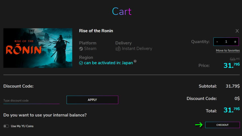Click the crossed-out original price 58

point(235,59)
